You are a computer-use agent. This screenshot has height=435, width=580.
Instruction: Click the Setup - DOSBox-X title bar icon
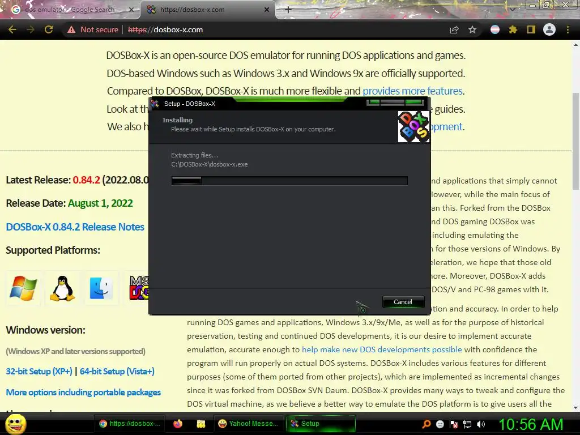point(155,104)
